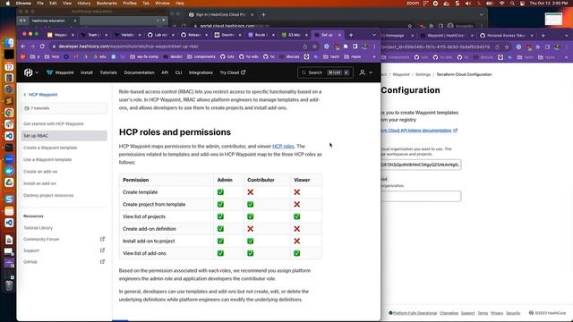Viewport: 573px width, 322px height.
Task: Open the Chrome menu in the macOS menu bar
Action: coord(23,3)
